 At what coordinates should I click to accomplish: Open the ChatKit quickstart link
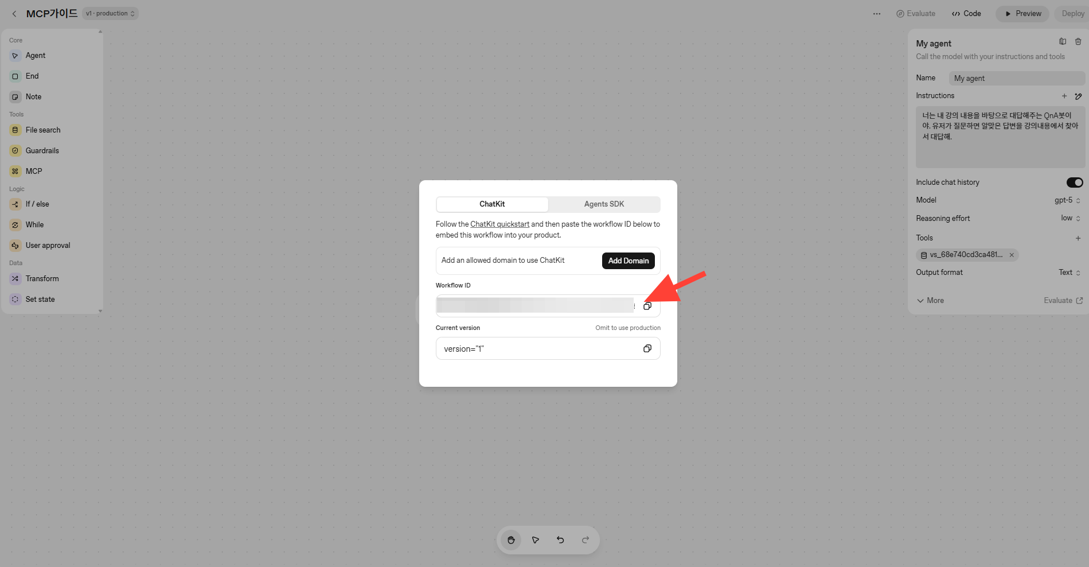pos(500,224)
